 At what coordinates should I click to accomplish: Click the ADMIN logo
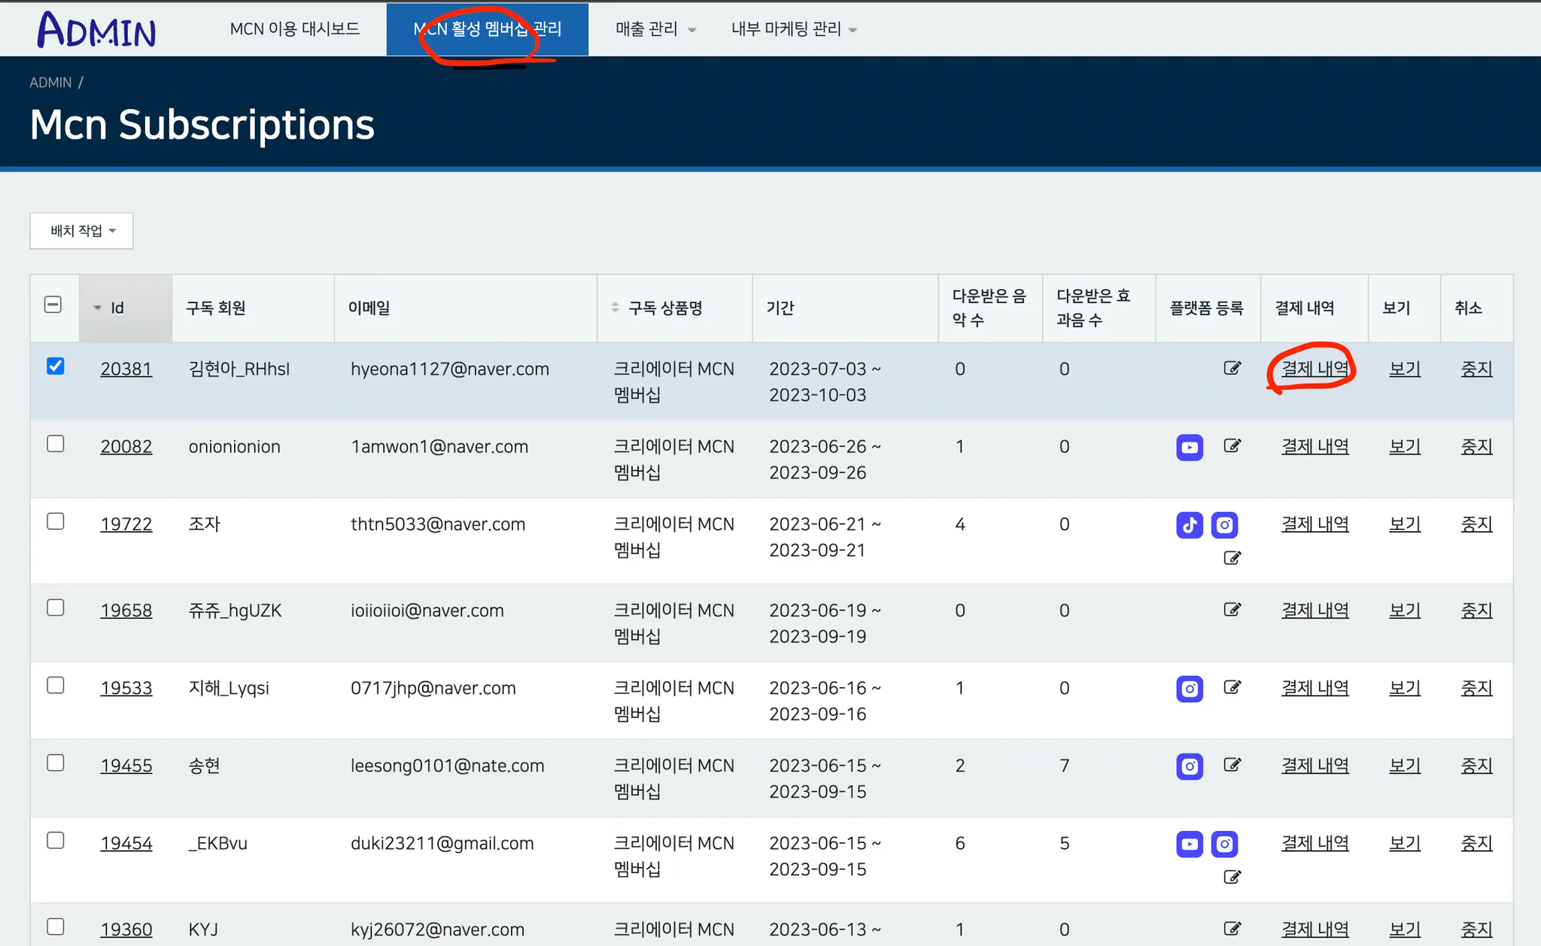(x=96, y=30)
